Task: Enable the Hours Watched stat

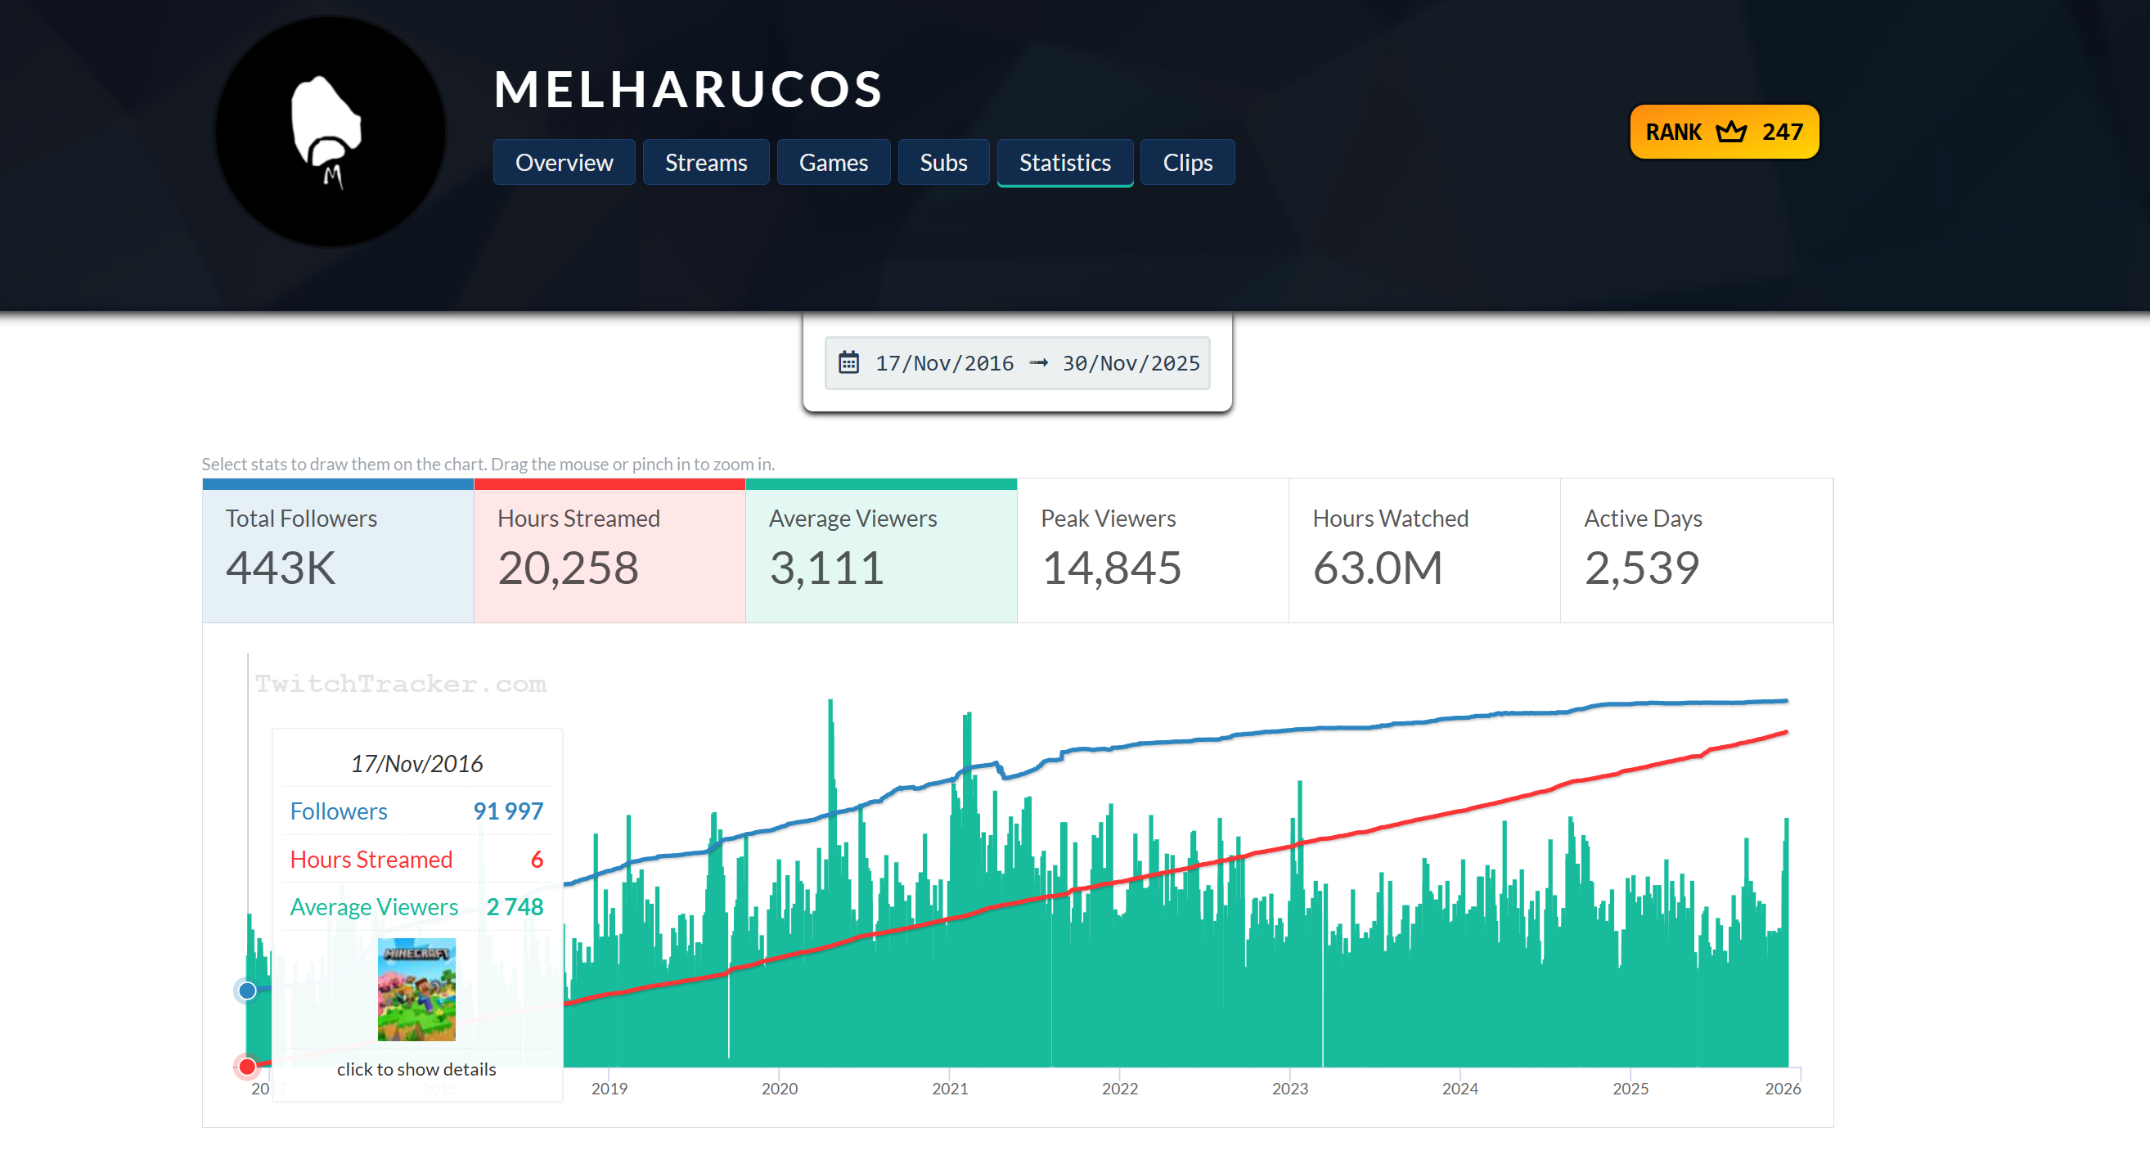Action: 1423,550
